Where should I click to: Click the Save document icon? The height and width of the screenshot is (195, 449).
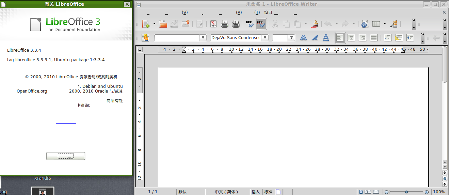pos(174,24)
